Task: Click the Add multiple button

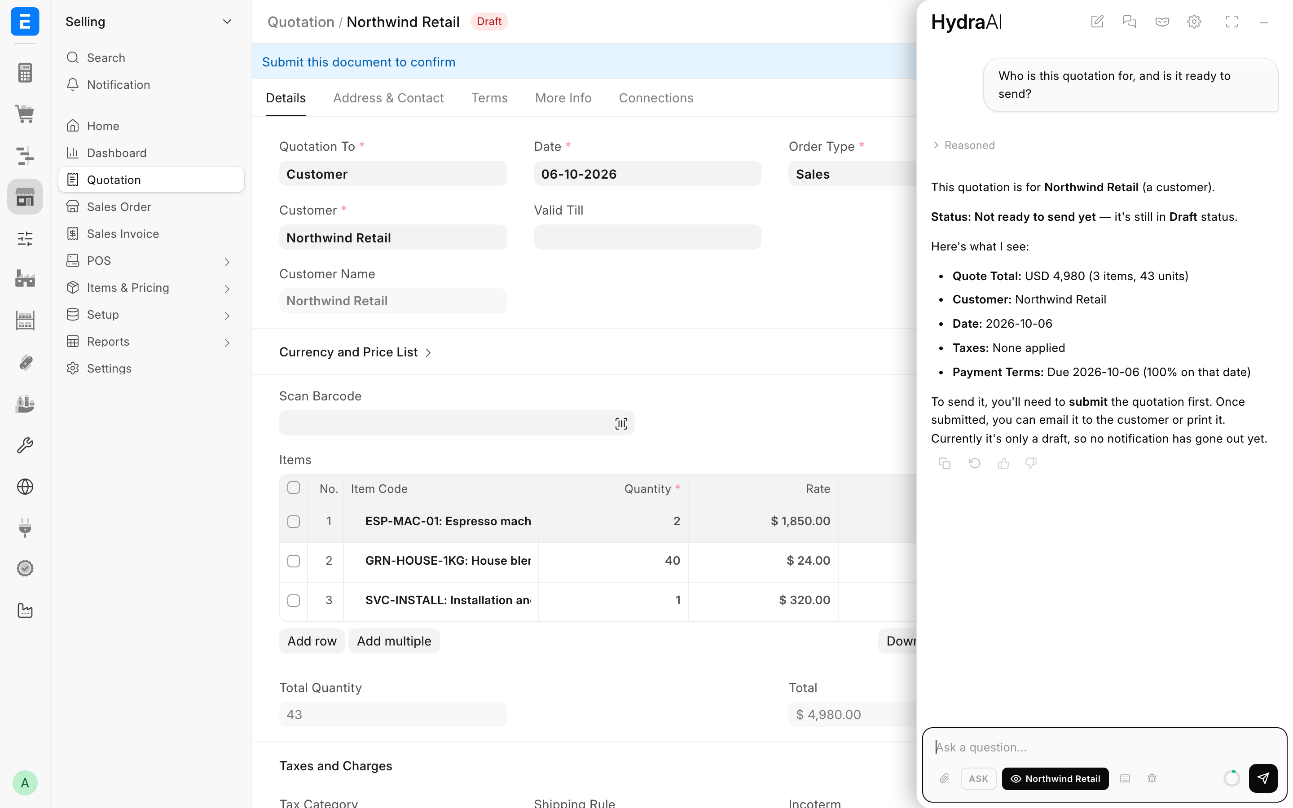Action: pyautogui.click(x=394, y=641)
